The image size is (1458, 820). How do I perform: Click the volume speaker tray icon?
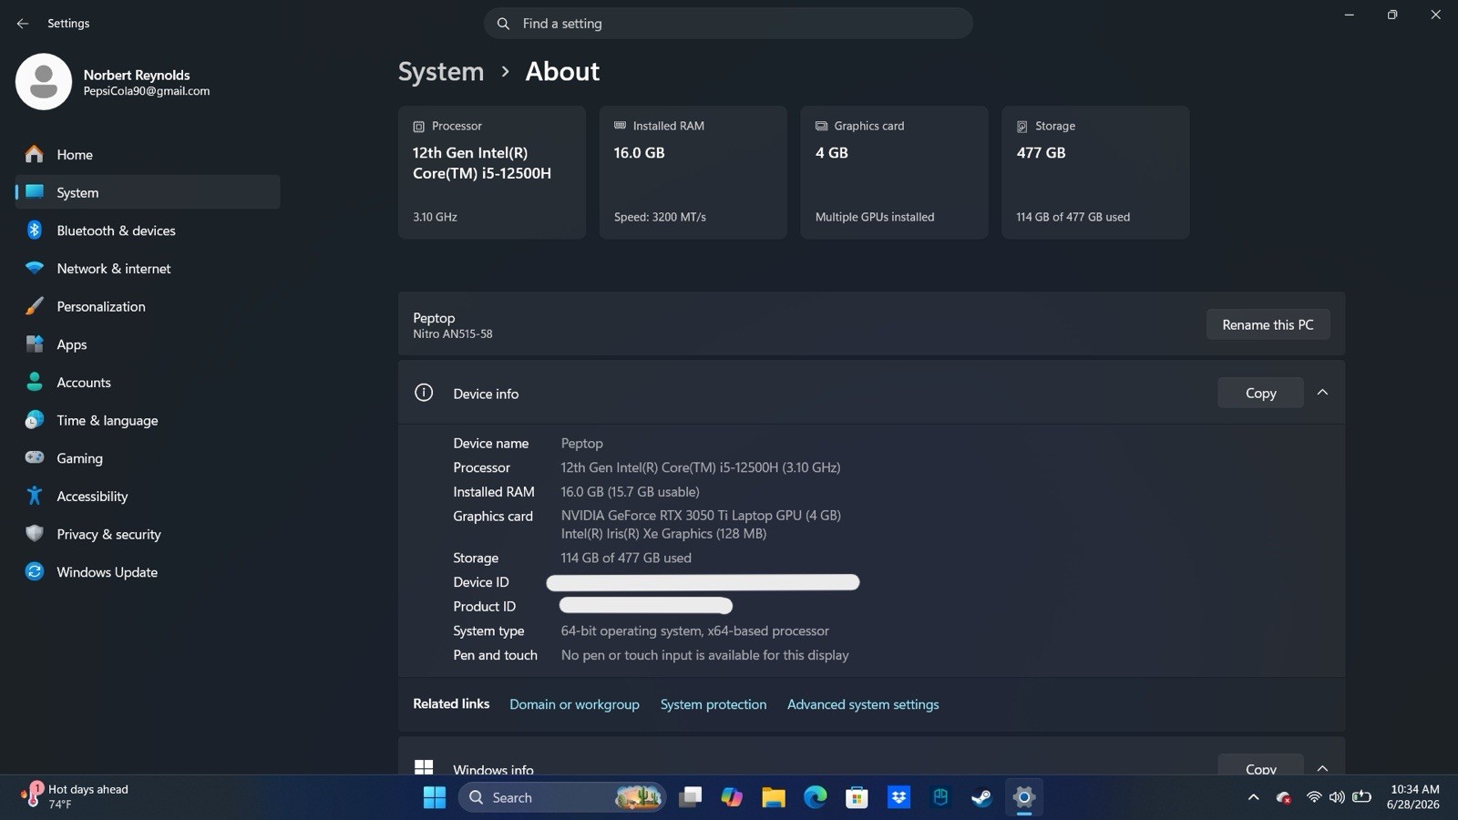pos(1337,797)
